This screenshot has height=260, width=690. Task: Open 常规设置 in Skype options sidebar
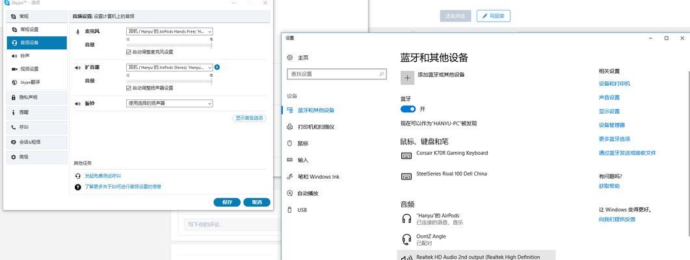[x=37, y=29]
